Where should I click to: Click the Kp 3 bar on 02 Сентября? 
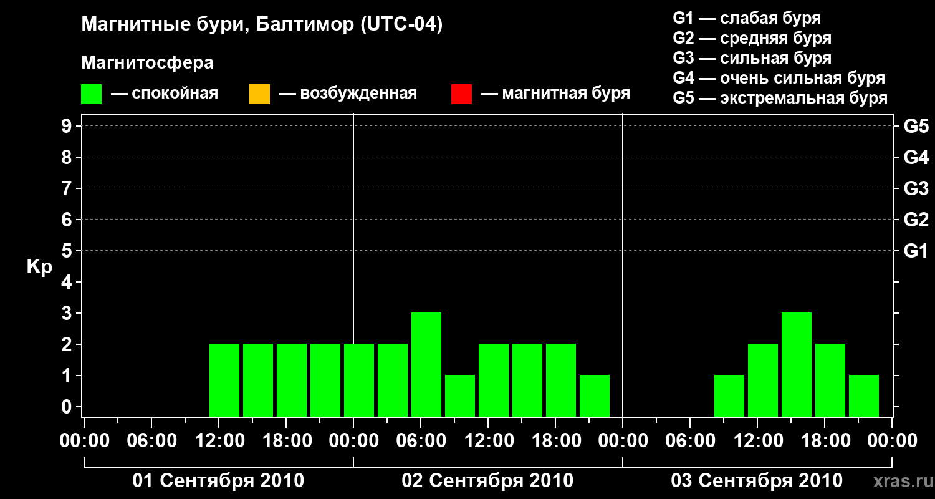tap(426, 364)
